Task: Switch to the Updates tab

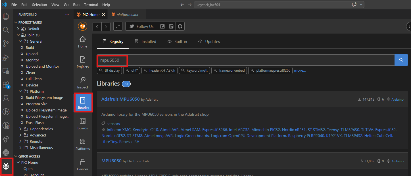Action: (209, 42)
